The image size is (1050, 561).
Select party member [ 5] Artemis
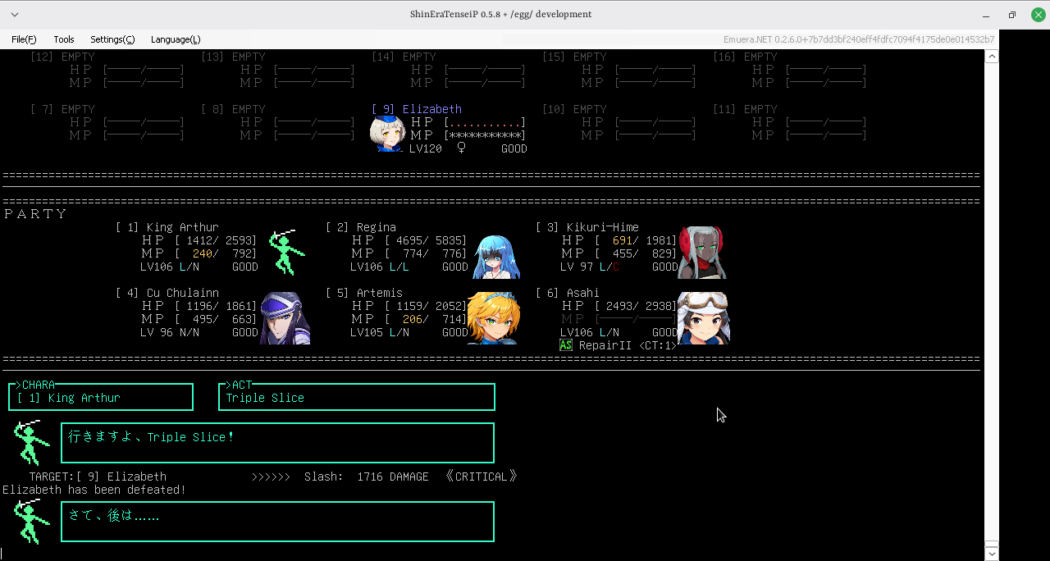(x=364, y=293)
